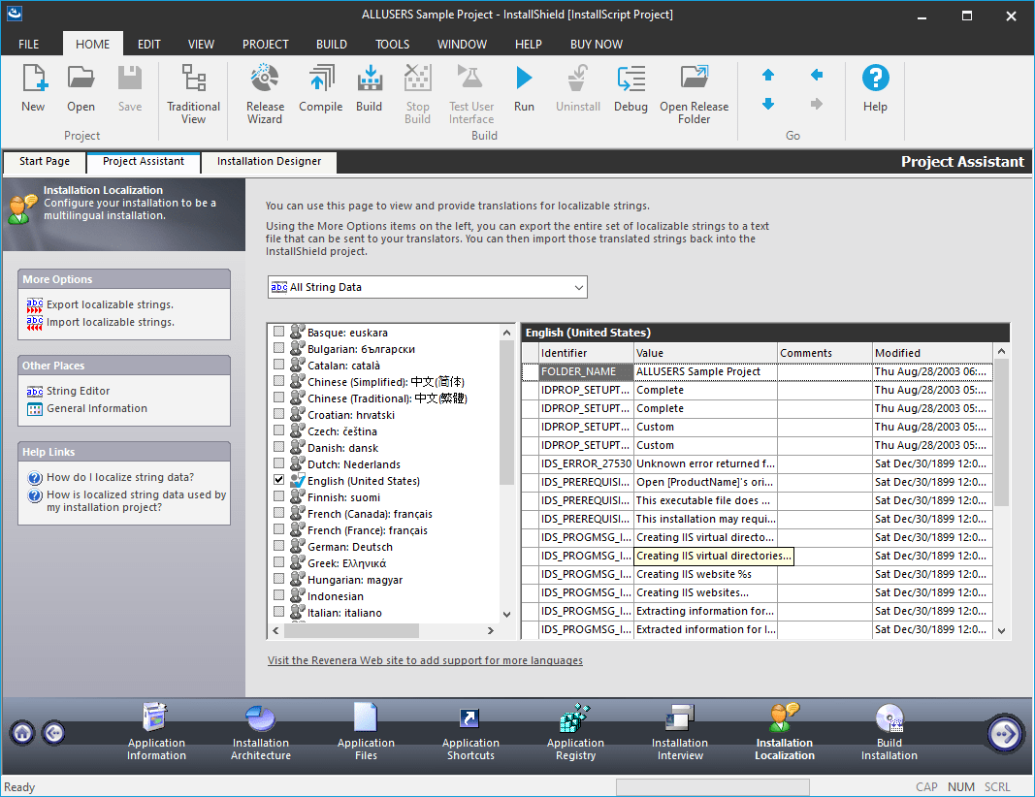The width and height of the screenshot is (1035, 797).
Task: Uncheck English (United States) language
Action: point(278,480)
